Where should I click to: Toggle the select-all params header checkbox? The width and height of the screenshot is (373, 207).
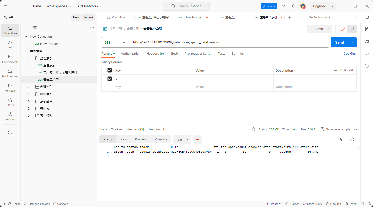(110, 70)
